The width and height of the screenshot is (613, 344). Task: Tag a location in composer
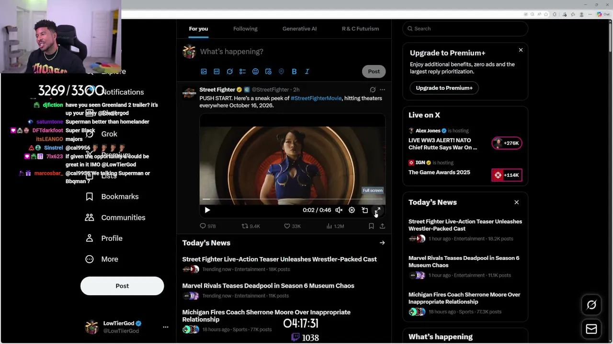point(281,72)
